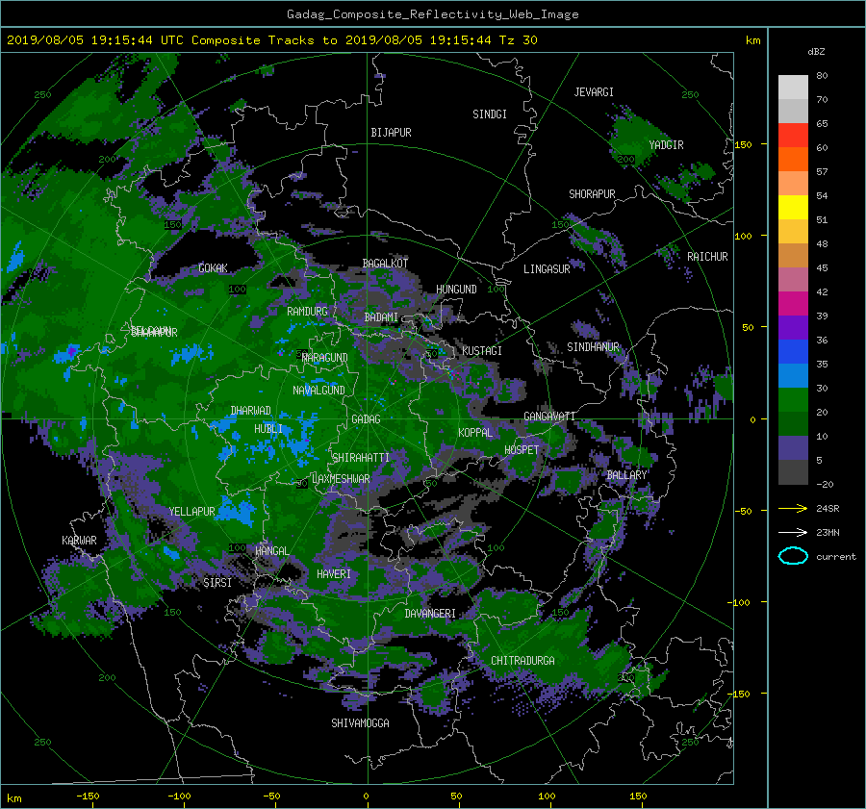Click the yellow UTC Composite Tracks timestamp line
Screen dimensions: 866x809
[271, 39]
